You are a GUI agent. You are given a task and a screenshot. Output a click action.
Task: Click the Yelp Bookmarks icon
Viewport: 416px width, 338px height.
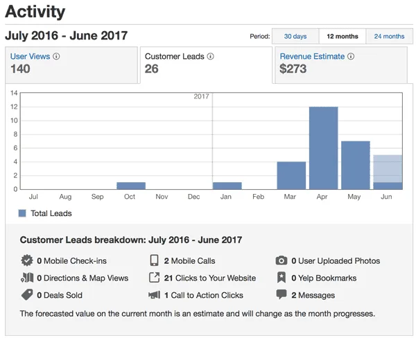[281, 278]
